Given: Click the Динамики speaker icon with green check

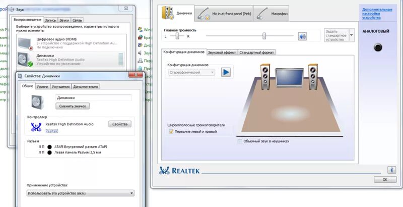Looking at the screenshot, I should [x=25, y=60].
